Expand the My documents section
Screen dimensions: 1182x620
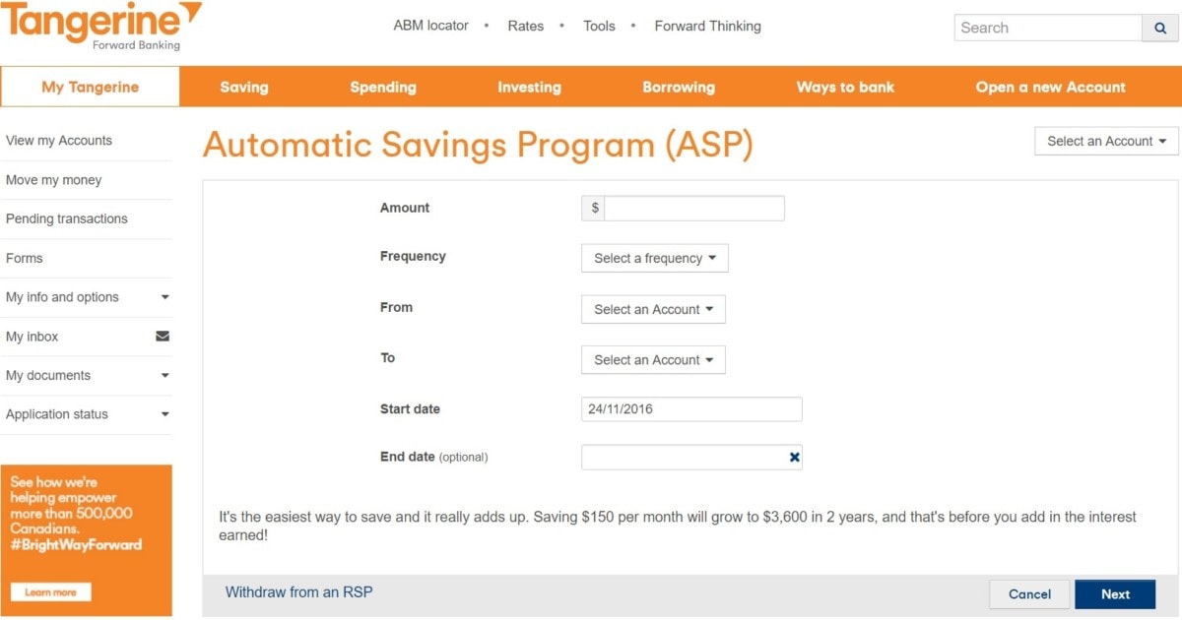[x=164, y=376]
